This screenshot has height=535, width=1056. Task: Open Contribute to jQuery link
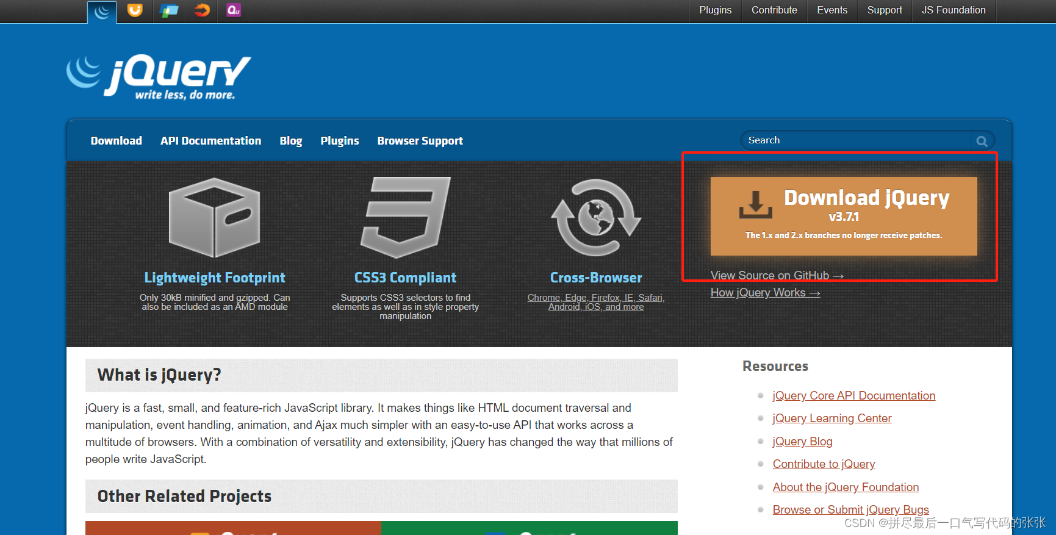point(824,464)
